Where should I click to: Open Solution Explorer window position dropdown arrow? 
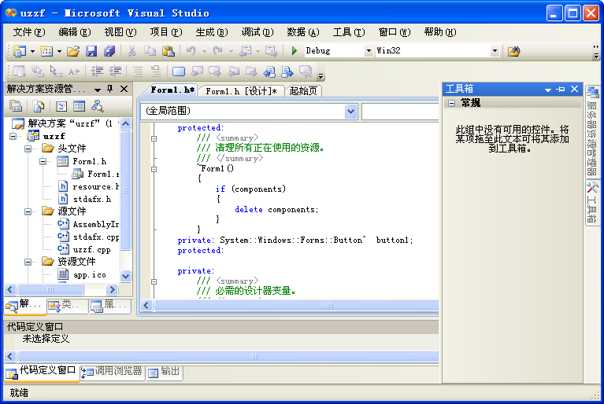[x=98, y=90]
